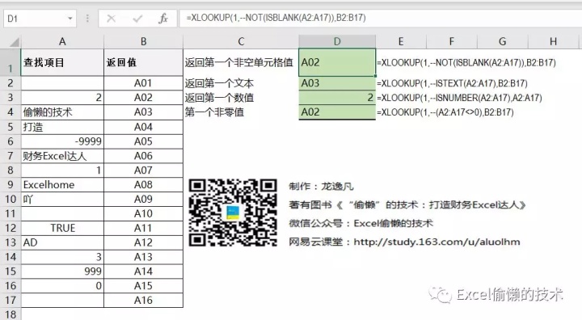
Task: Click cell B2 containing A01
Action: (x=143, y=83)
